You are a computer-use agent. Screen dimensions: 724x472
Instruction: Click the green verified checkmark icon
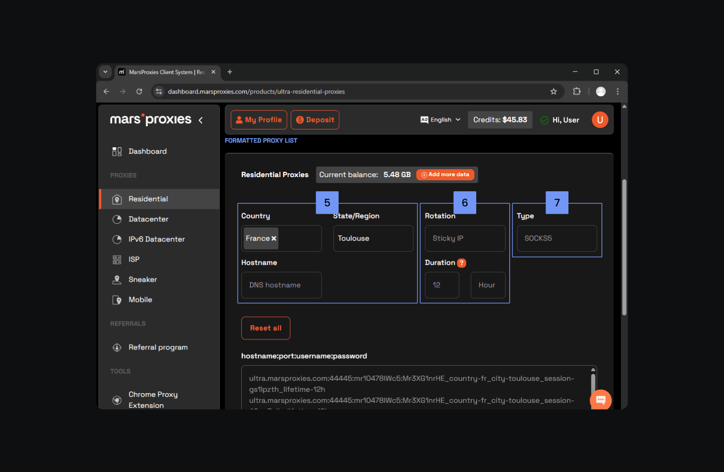pos(545,120)
